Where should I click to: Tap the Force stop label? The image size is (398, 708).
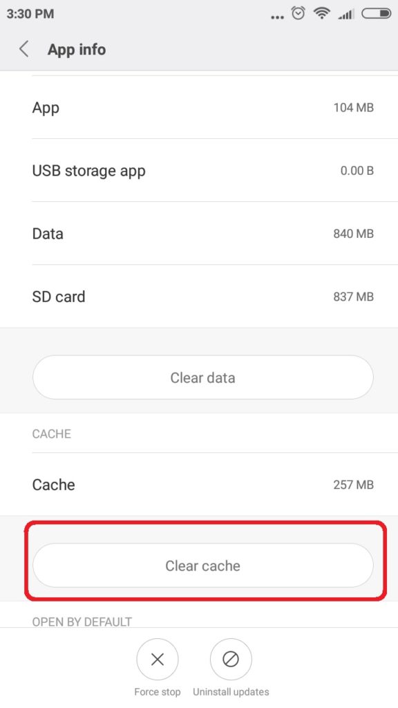(x=158, y=691)
